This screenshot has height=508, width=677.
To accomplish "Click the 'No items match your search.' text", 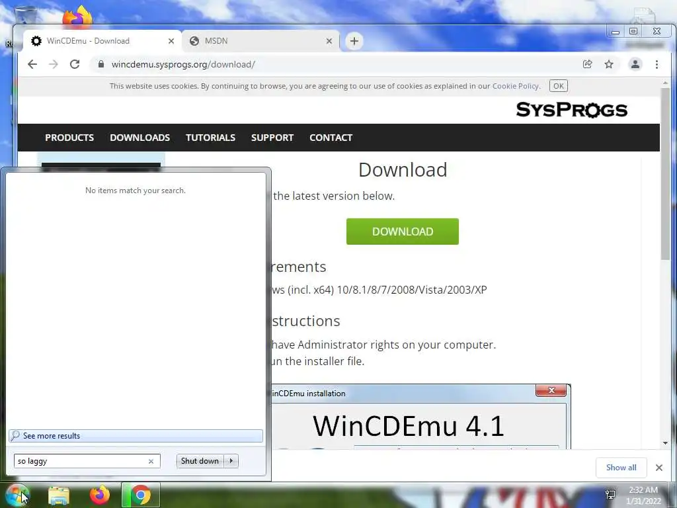I will [136, 190].
